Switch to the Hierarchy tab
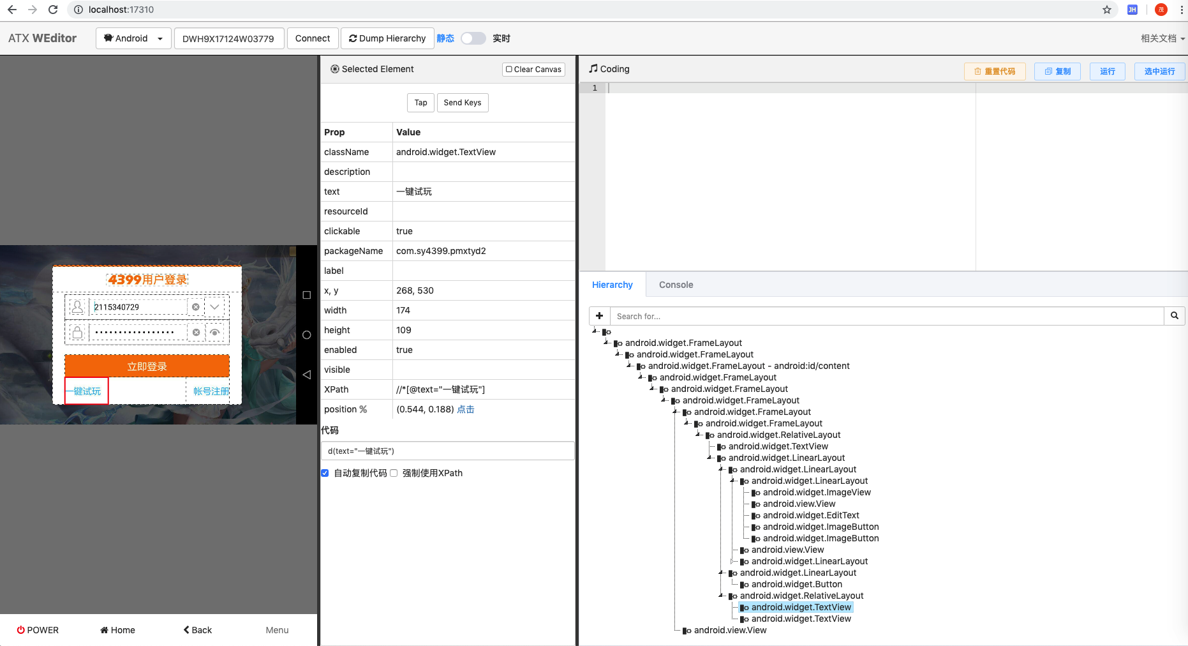1188x646 pixels. coord(613,285)
